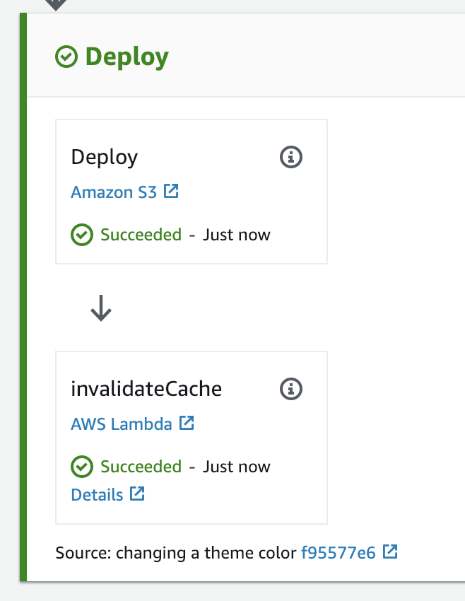Viewport: 465px width, 601px height.
Task: Click the down arrow between the two actions
Action: [101, 308]
